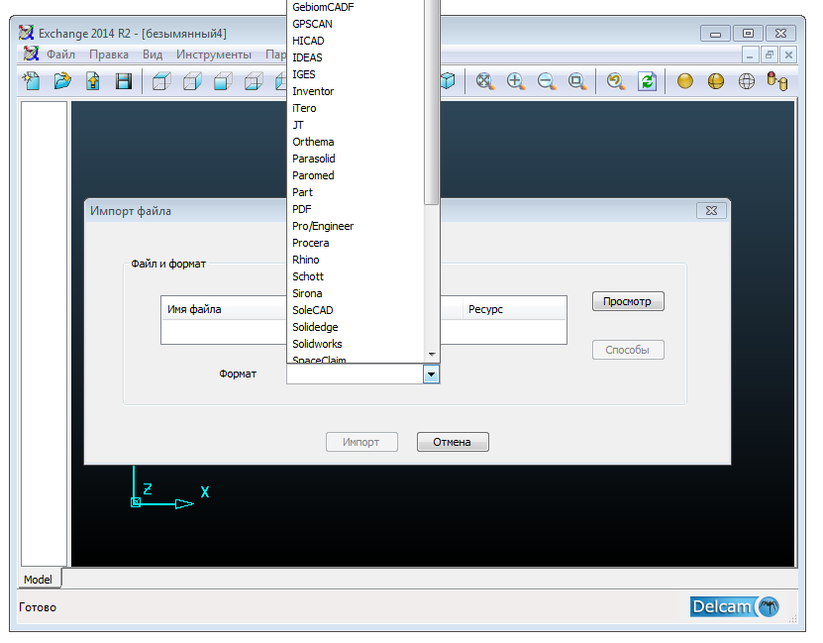Select the third cube view icon
Image resolution: width=823 pixels, height=643 pixels.
[x=223, y=81]
